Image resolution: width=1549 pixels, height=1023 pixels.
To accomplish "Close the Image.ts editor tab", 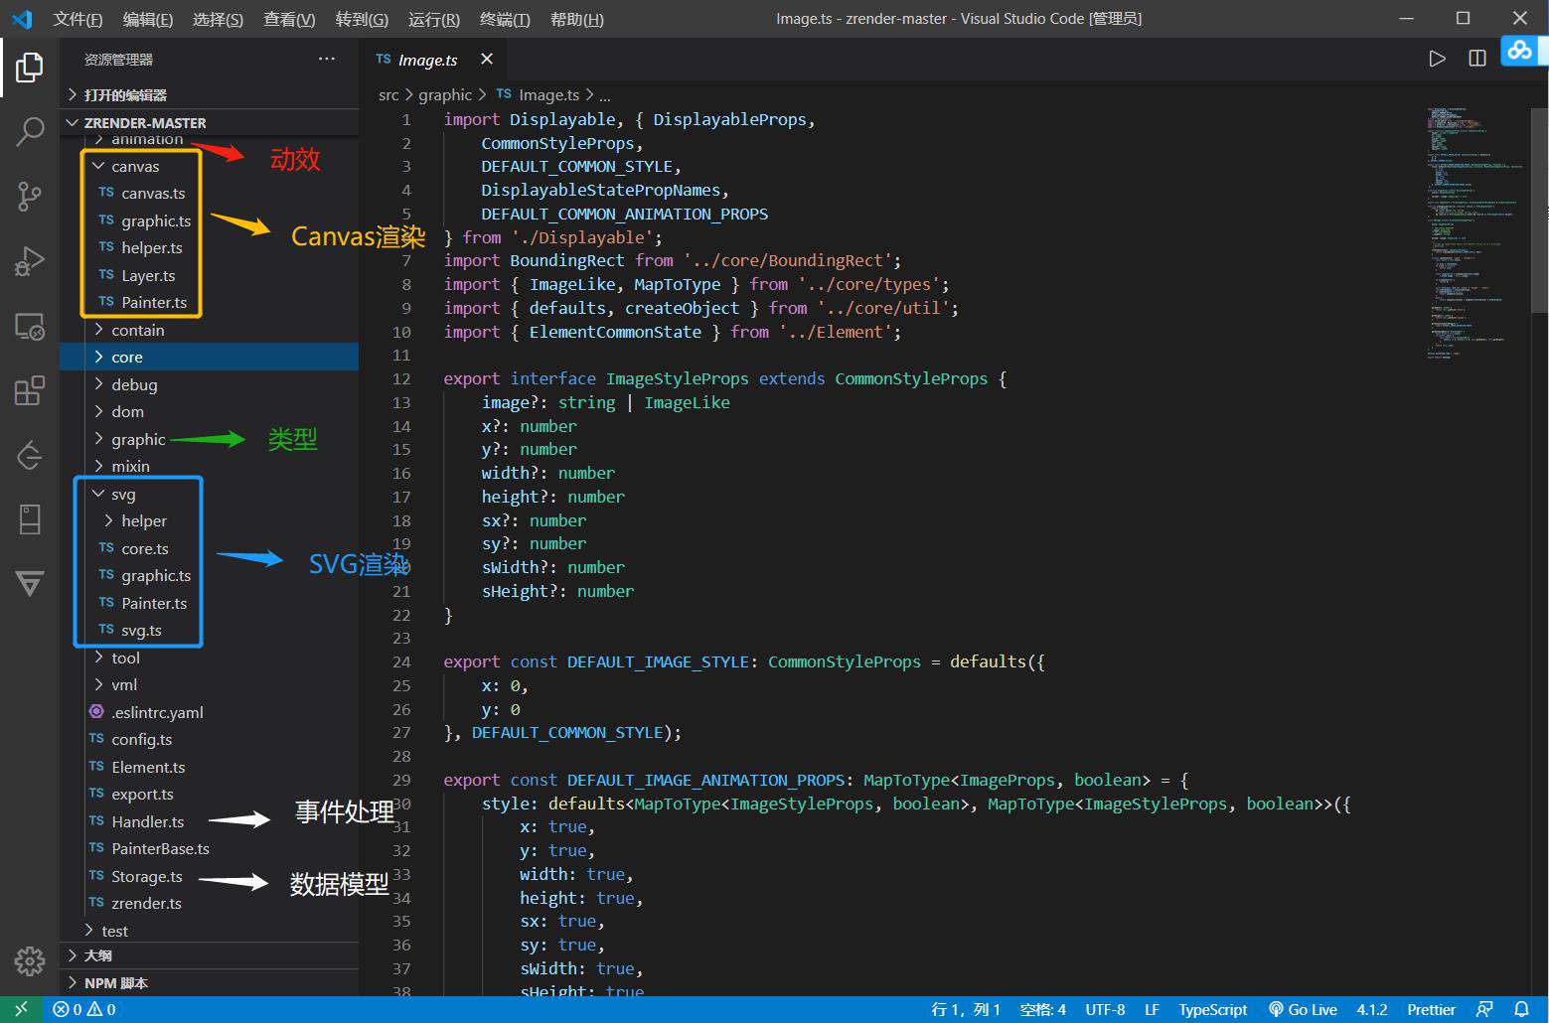I will point(487,60).
